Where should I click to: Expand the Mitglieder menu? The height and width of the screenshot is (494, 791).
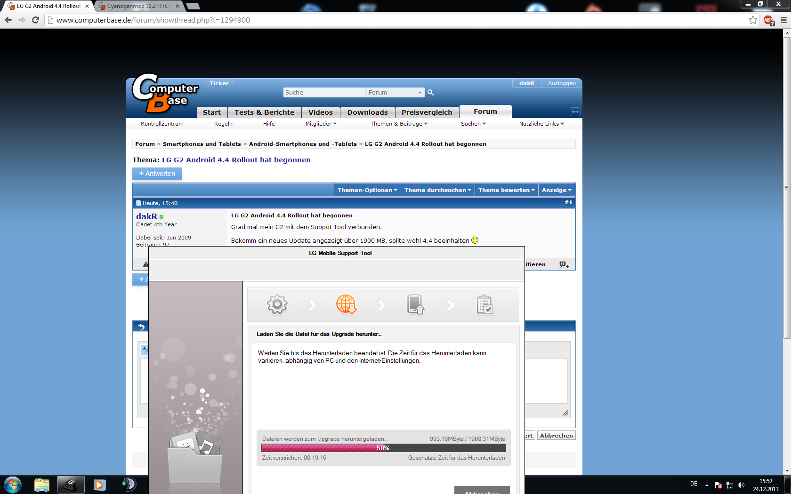pos(321,124)
